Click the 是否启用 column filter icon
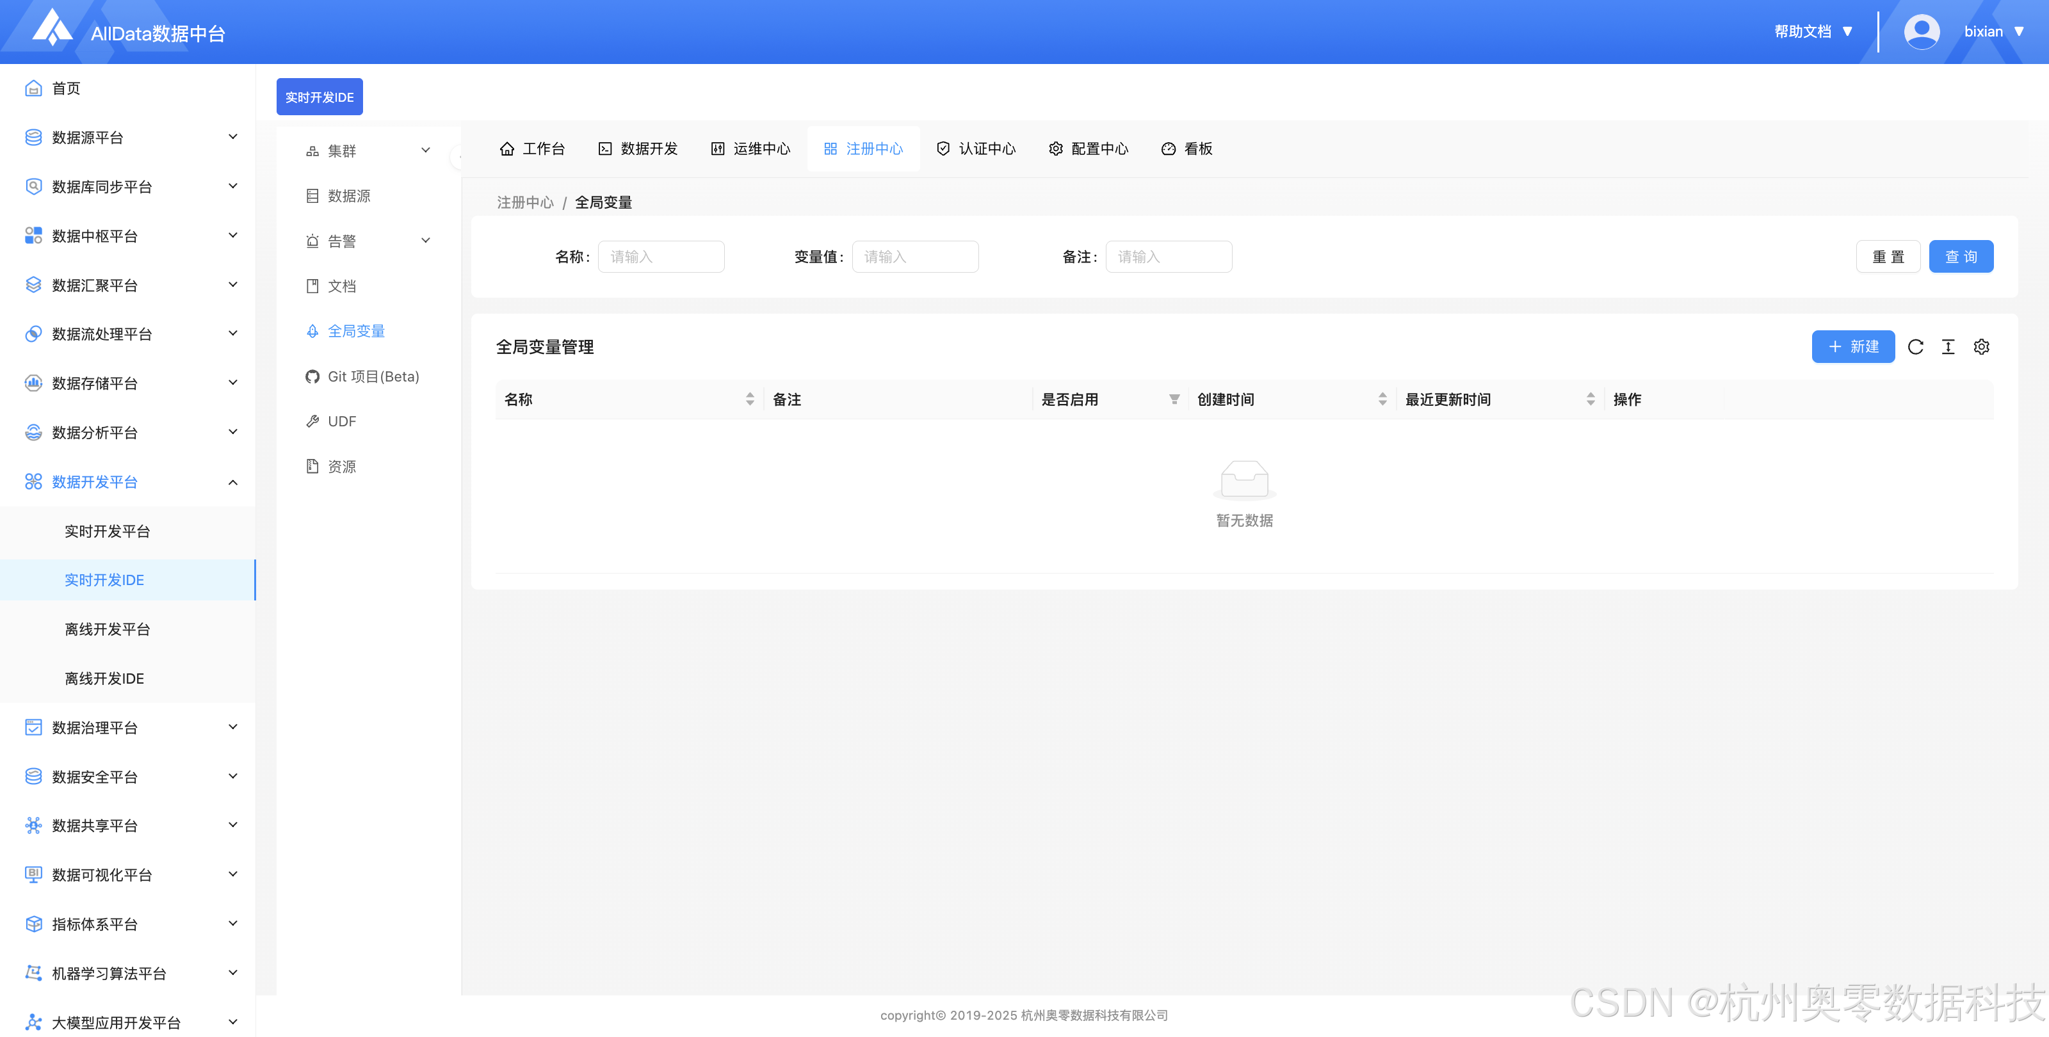The image size is (2049, 1037). pos(1174,399)
